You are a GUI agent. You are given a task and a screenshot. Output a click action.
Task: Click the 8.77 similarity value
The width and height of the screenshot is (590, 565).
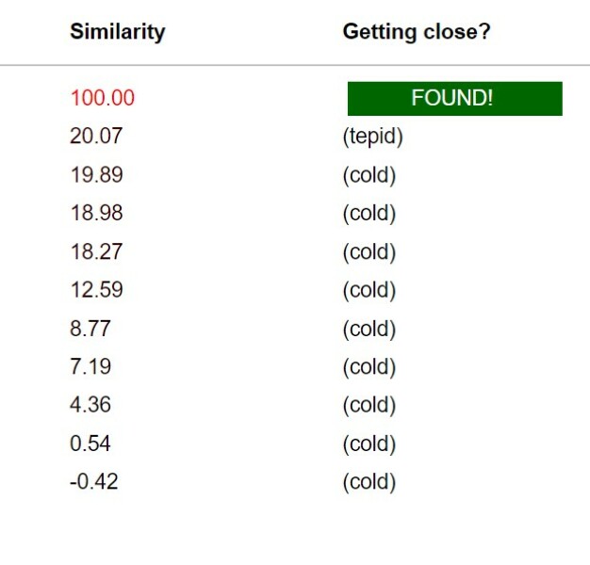pyautogui.click(x=90, y=329)
